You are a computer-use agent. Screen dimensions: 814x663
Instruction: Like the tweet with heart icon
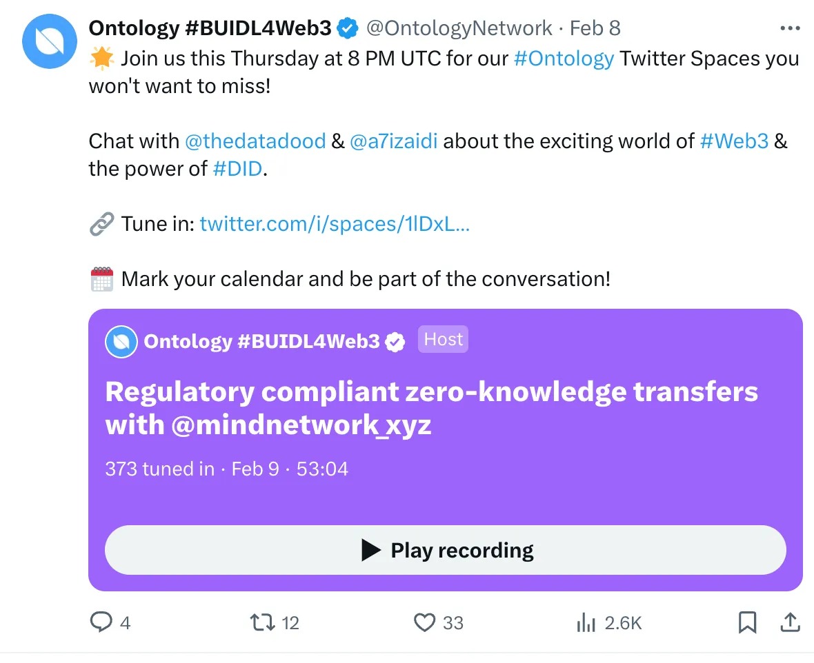point(425,623)
